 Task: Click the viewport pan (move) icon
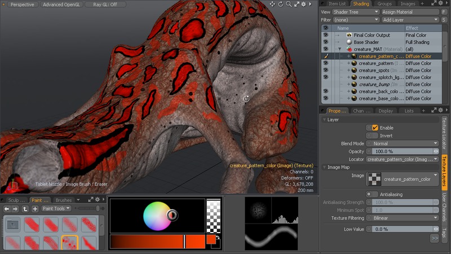[x=272, y=4]
